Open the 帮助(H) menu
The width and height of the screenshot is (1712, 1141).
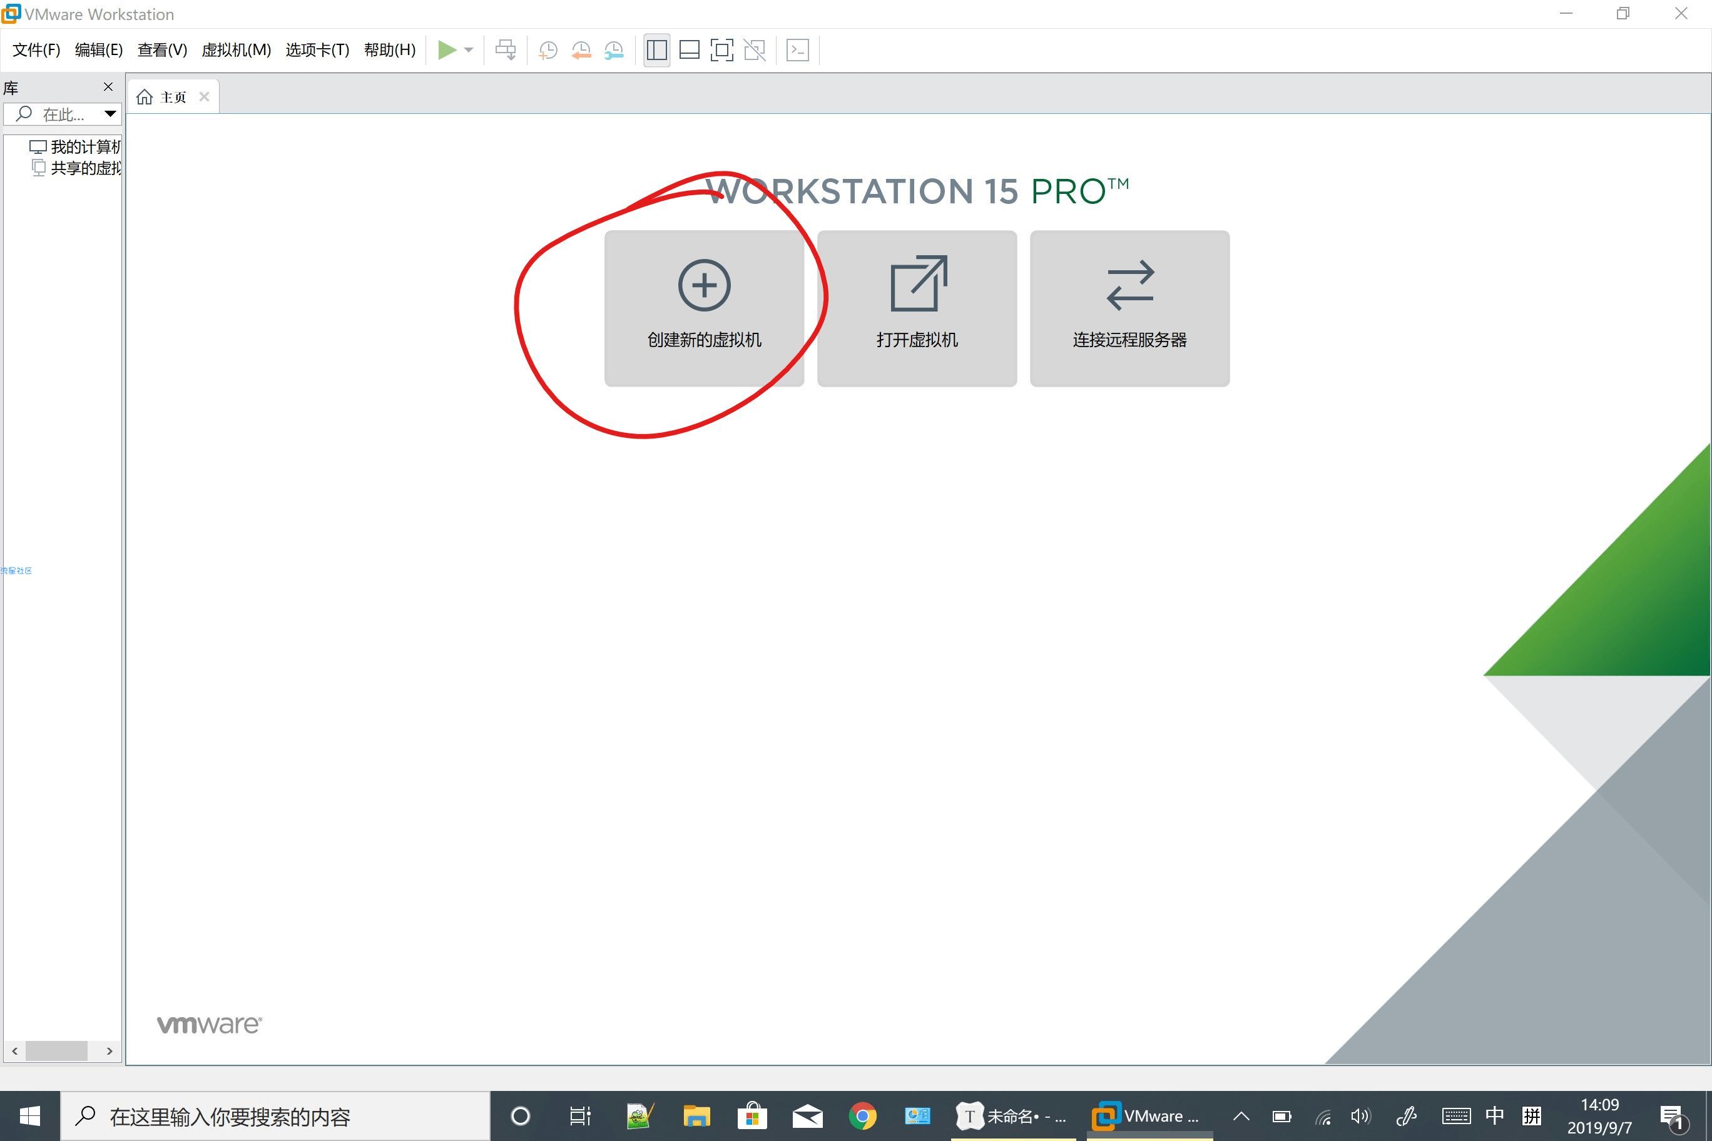(x=390, y=50)
